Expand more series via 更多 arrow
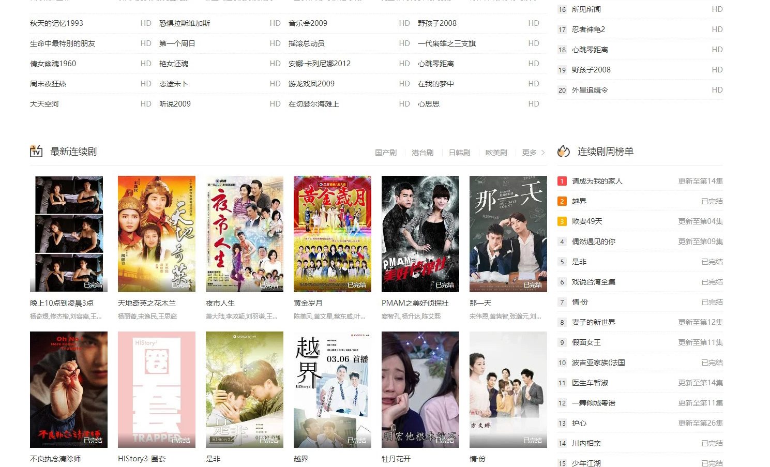This screenshot has width=770, height=467. [533, 153]
